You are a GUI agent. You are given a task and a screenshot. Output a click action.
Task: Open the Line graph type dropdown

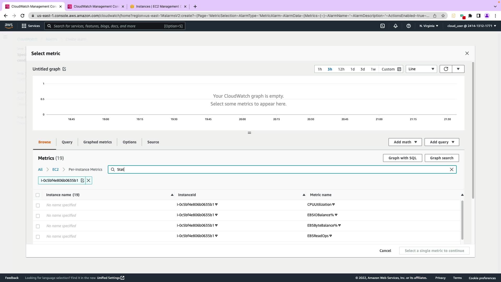pos(421,69)
